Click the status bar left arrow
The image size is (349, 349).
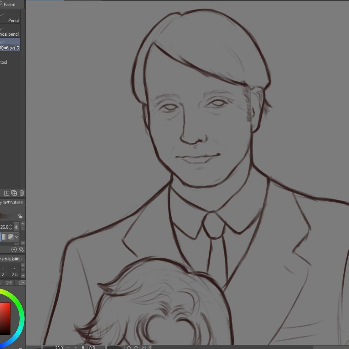150,347
